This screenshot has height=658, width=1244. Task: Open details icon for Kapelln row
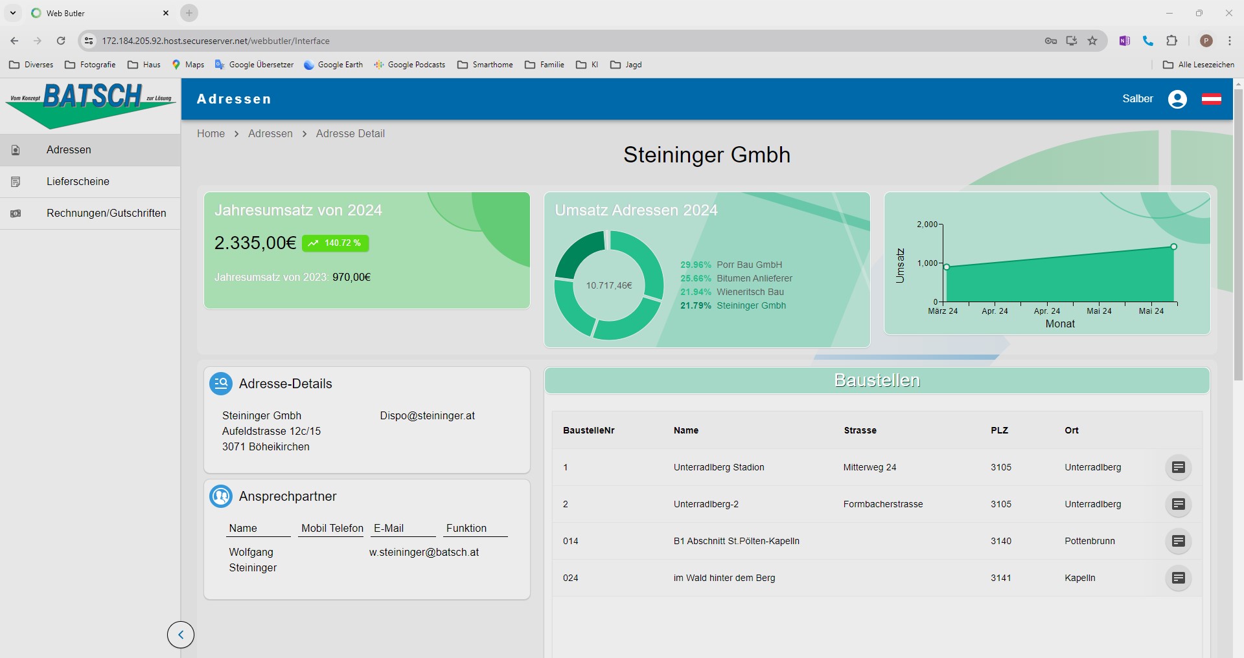tap(1178, 578)
